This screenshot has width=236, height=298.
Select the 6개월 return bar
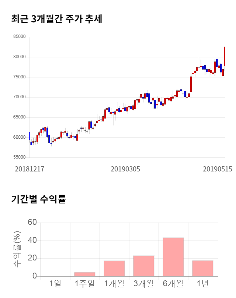point(173,257)
